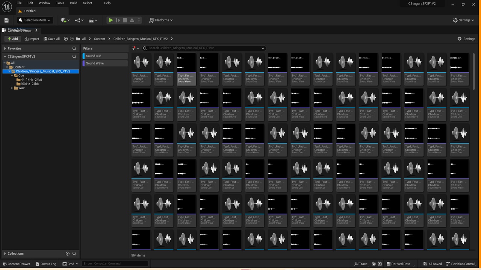Open the Build menu
Image resolution: width=481 pixels, height=270 pixels.
[x=74, y=3]
